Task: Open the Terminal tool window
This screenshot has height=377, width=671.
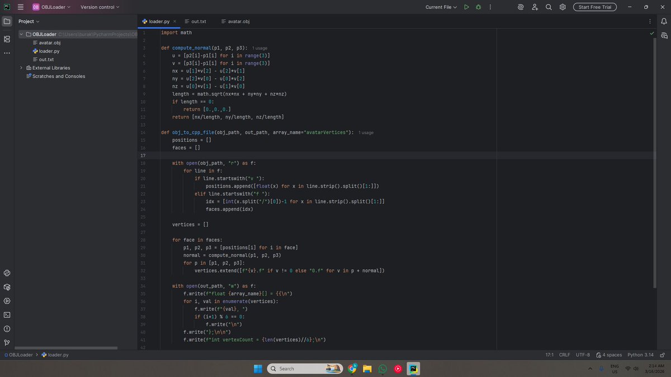Action: 7,314
